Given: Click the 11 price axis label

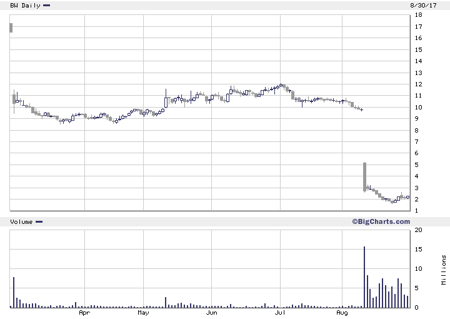Looking at the screenshot, I should coord(418,96).
